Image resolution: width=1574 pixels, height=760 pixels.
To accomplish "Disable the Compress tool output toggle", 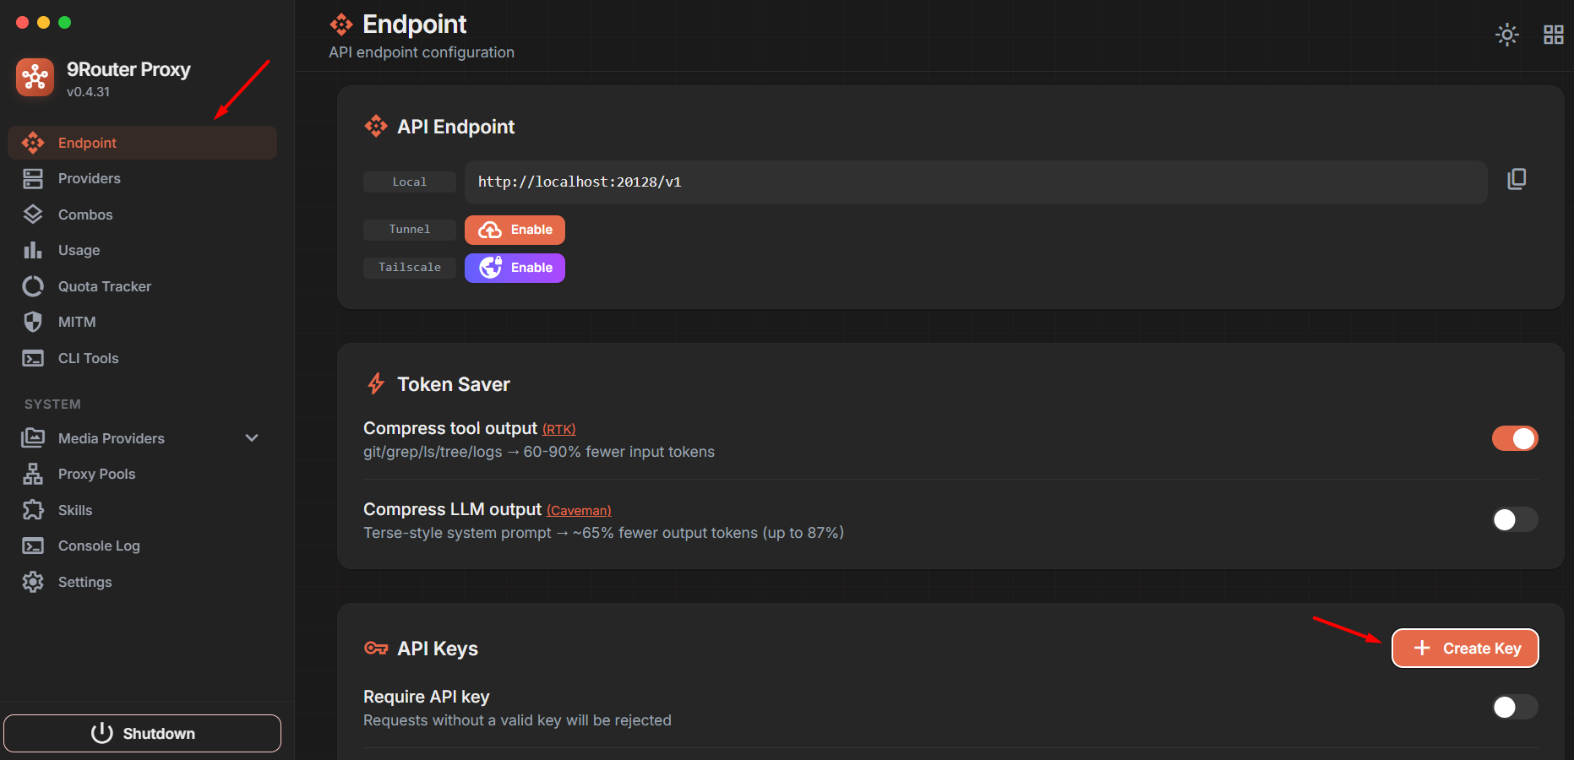I will pyautogui.click(x=1515, y=438).
